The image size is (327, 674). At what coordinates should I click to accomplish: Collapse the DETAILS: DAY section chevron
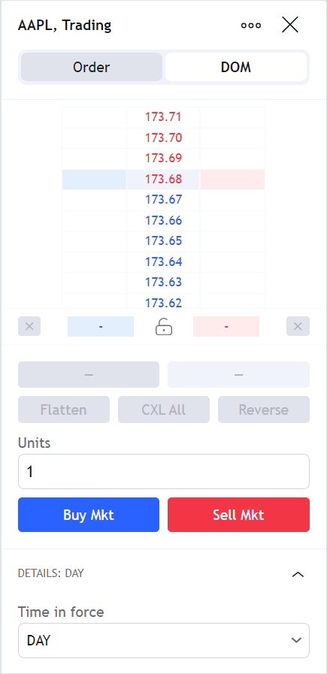tap(298, 574)
